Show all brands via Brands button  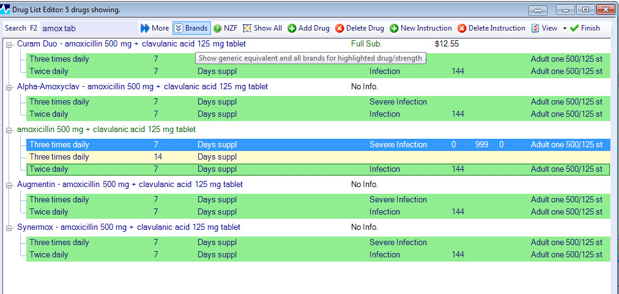pyautogui.click(x=191, y=28)
